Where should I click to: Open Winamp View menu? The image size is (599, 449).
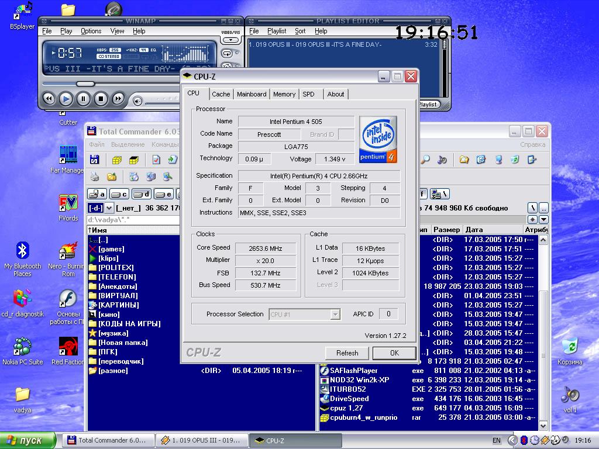(x=117, y=32)
